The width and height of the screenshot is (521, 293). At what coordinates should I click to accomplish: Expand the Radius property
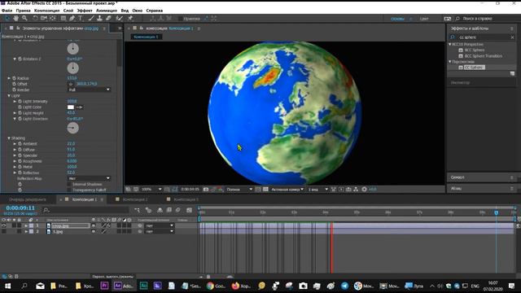coord(9,78)
